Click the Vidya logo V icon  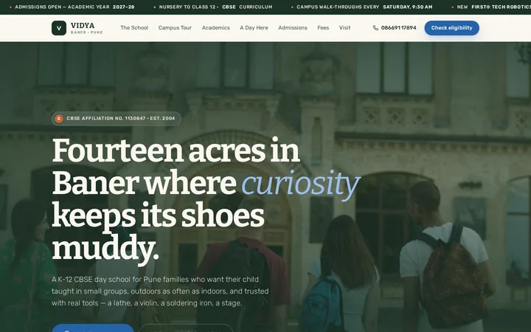coord(59,28)
